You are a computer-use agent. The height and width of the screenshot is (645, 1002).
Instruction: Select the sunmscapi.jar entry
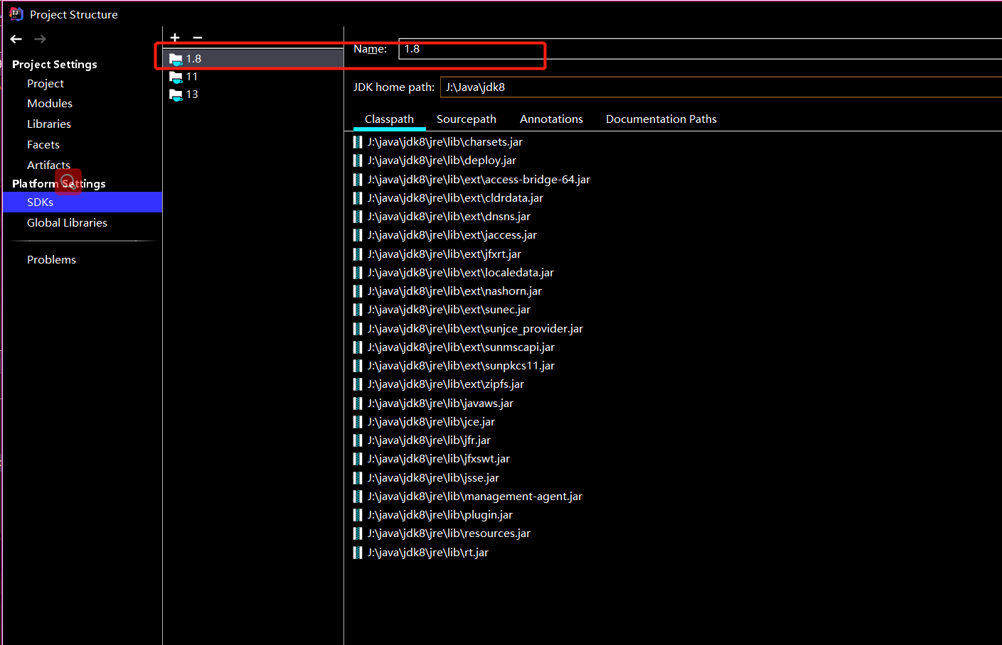[461, 347]
